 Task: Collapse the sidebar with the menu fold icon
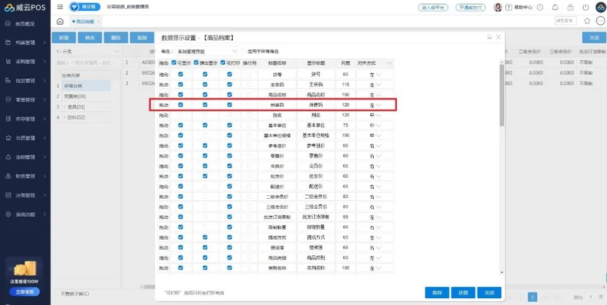[x=60, y=7]
